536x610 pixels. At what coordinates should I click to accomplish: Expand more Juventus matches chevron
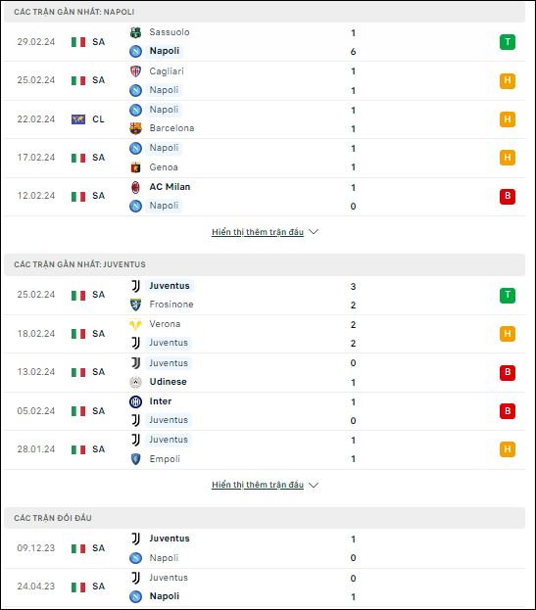pyautogui.click(x=314, y=485)
